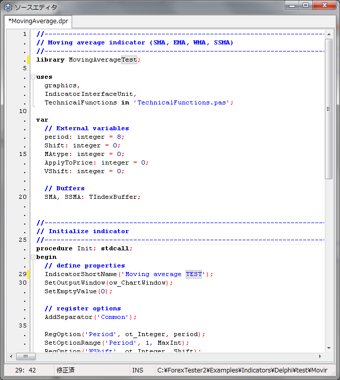Click the '// Buffers' comment
340x380 pixels.
point(65,188)
